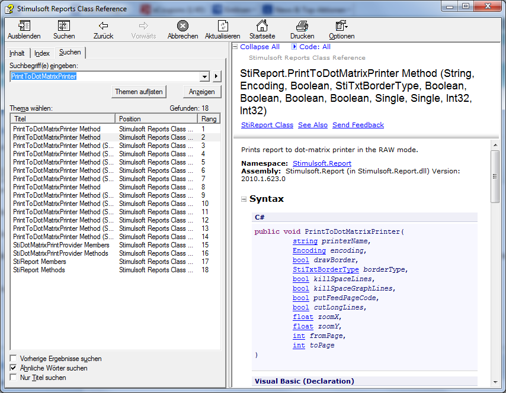Screen dimensions: 506x393
Task: Select search result ranked 14
Action: (116, 237)
